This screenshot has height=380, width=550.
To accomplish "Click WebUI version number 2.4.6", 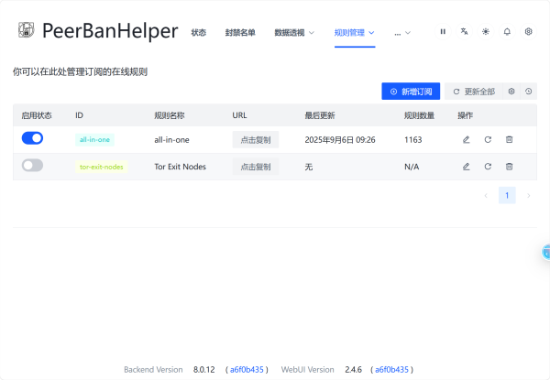I will click(x=353, y=370).
